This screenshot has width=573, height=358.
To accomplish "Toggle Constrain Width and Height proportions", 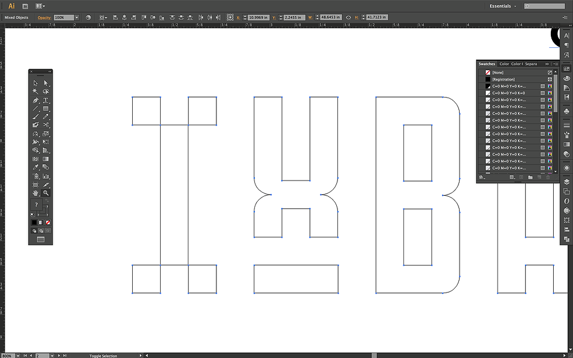I will click(348, 18).
